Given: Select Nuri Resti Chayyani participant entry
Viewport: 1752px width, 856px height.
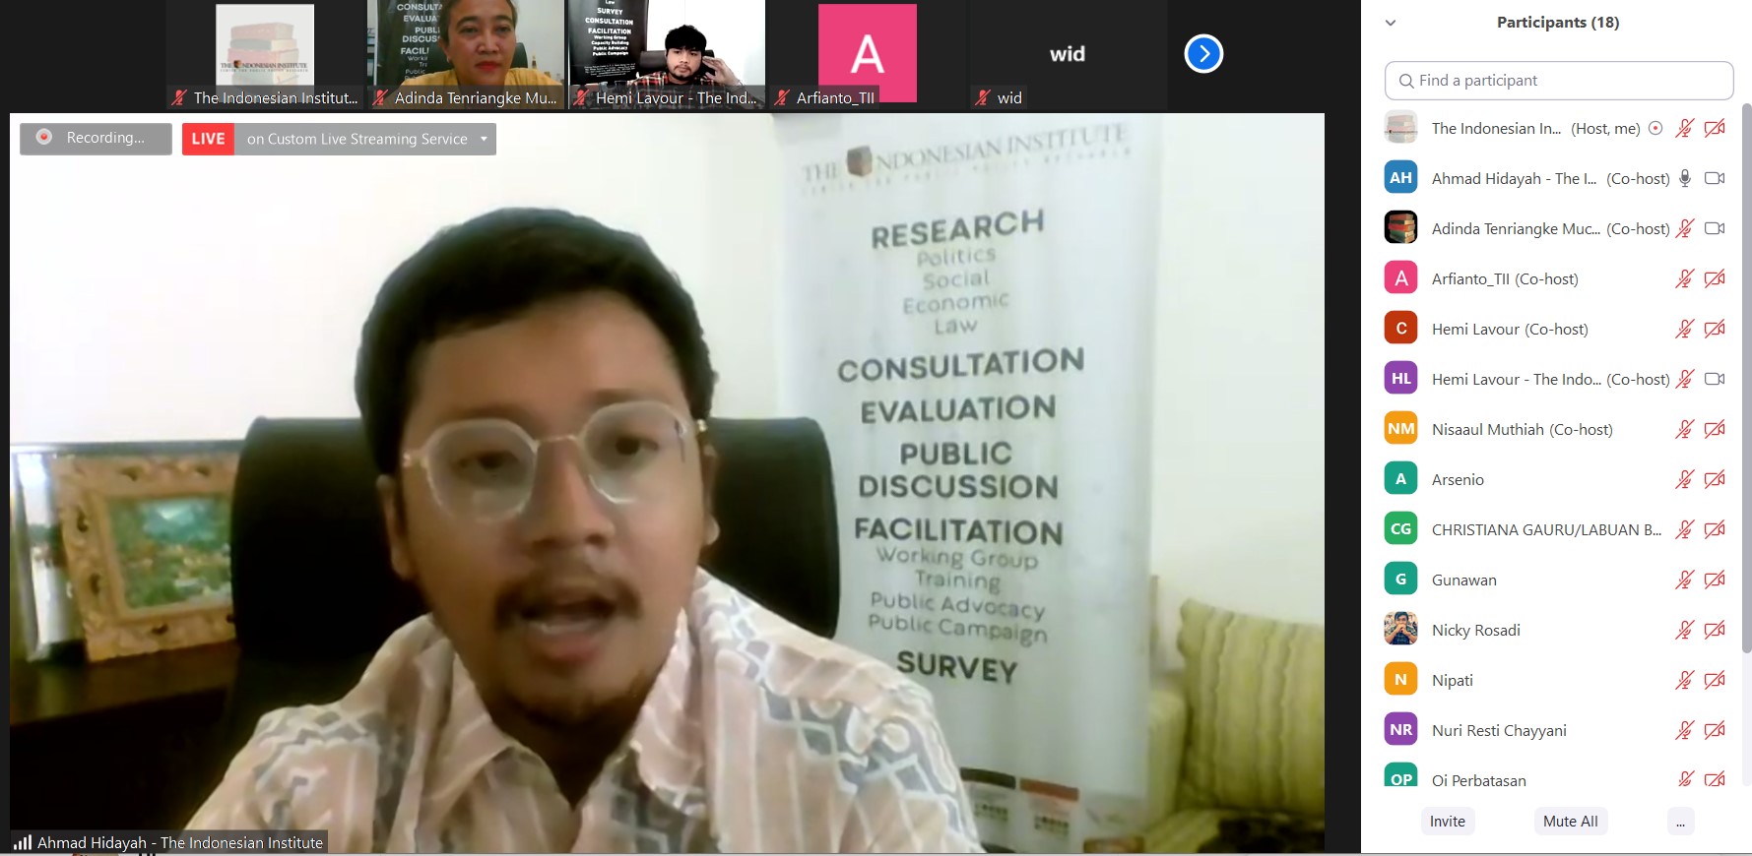Looking at the screenshot, I should pos(1498,730).
